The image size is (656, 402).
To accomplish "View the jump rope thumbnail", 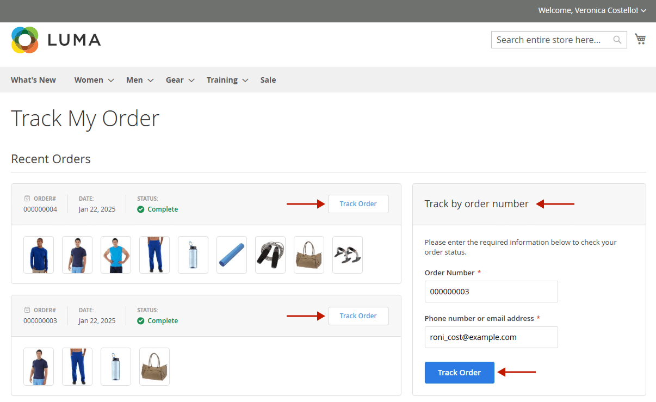I will [x=270, y=255].
